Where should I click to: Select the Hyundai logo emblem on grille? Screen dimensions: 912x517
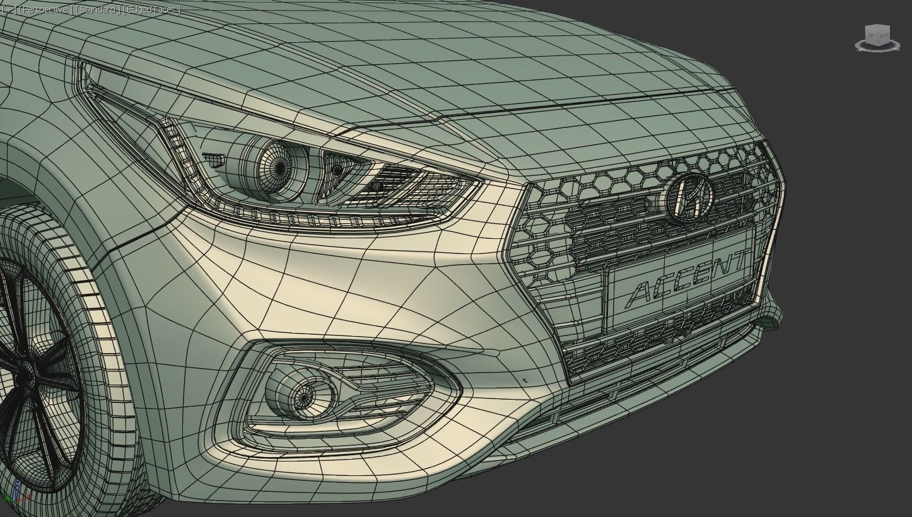point(689,197)
